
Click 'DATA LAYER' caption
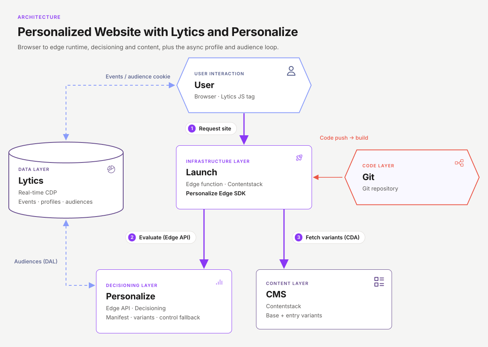tap(34, 169)
